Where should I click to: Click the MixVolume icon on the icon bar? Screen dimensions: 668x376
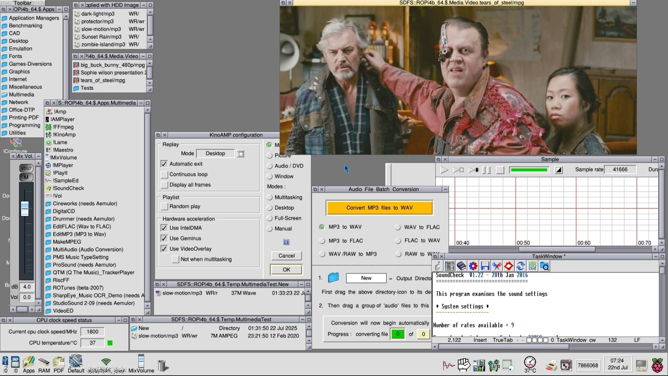click(x=141, y=363)
